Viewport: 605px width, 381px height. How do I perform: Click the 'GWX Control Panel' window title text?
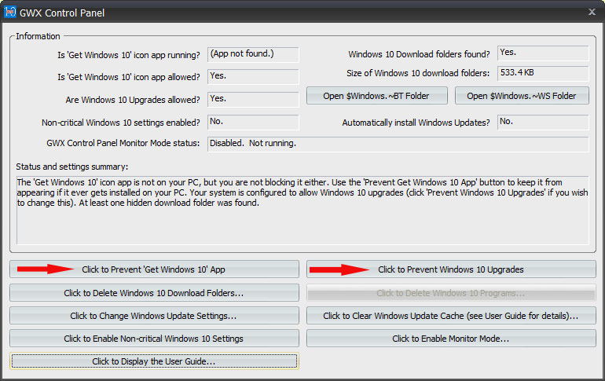(x=62, y=13)
